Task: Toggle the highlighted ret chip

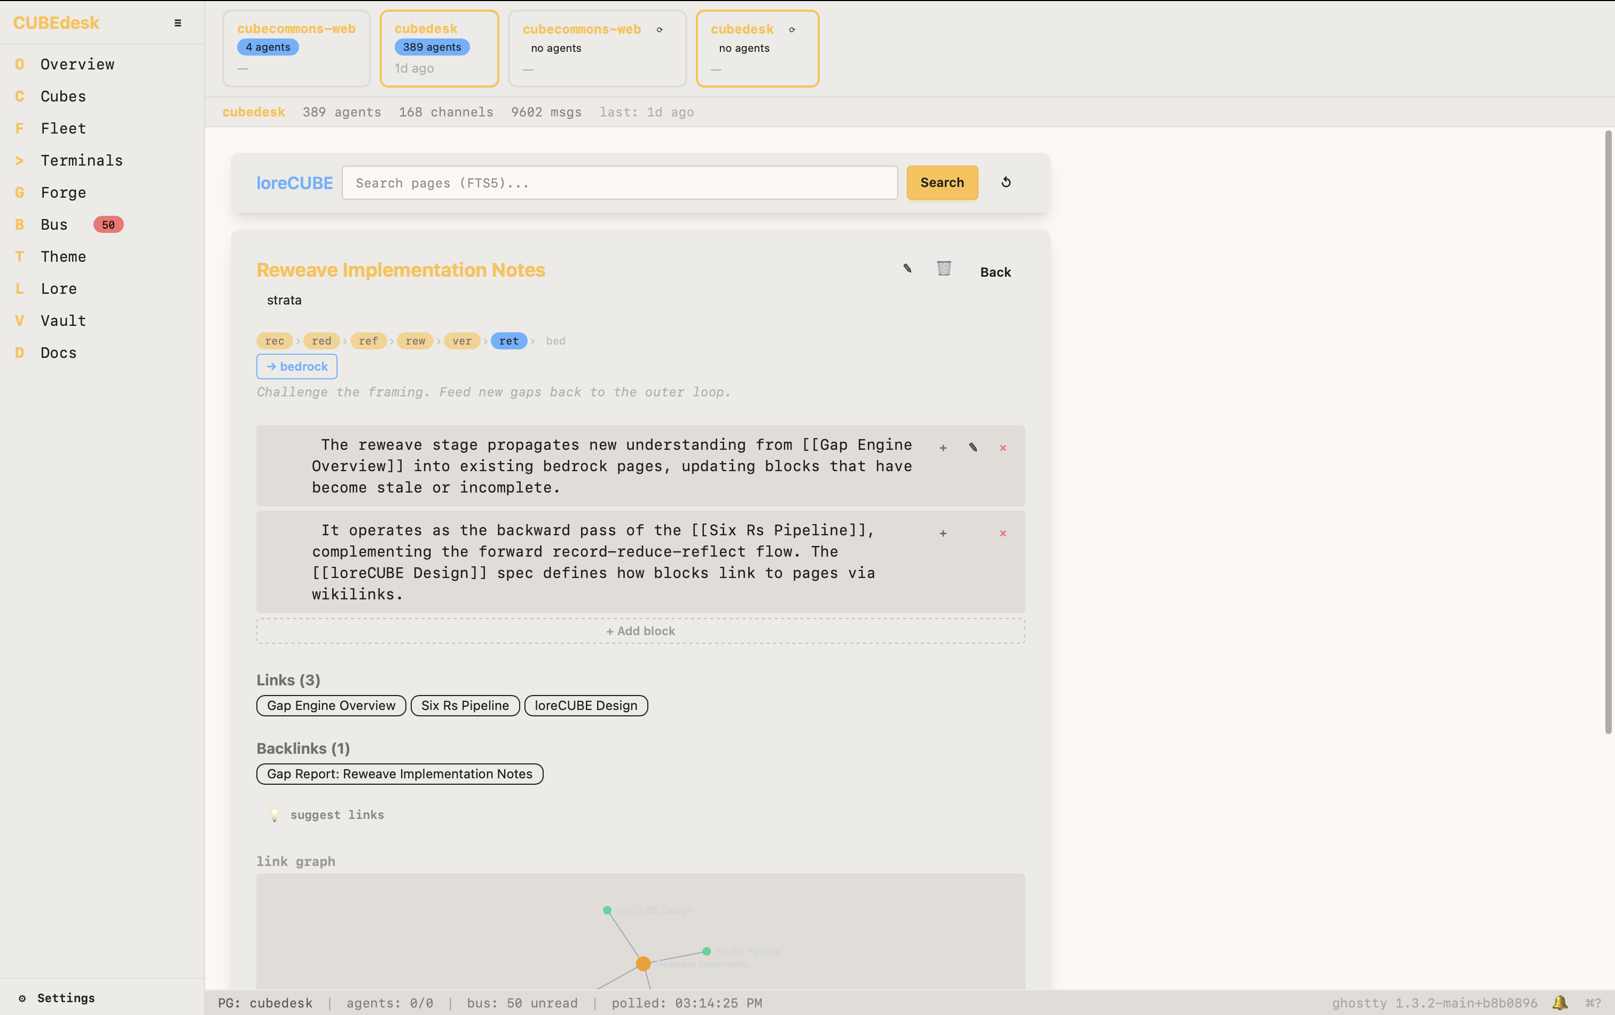Action: pos(508,341)
